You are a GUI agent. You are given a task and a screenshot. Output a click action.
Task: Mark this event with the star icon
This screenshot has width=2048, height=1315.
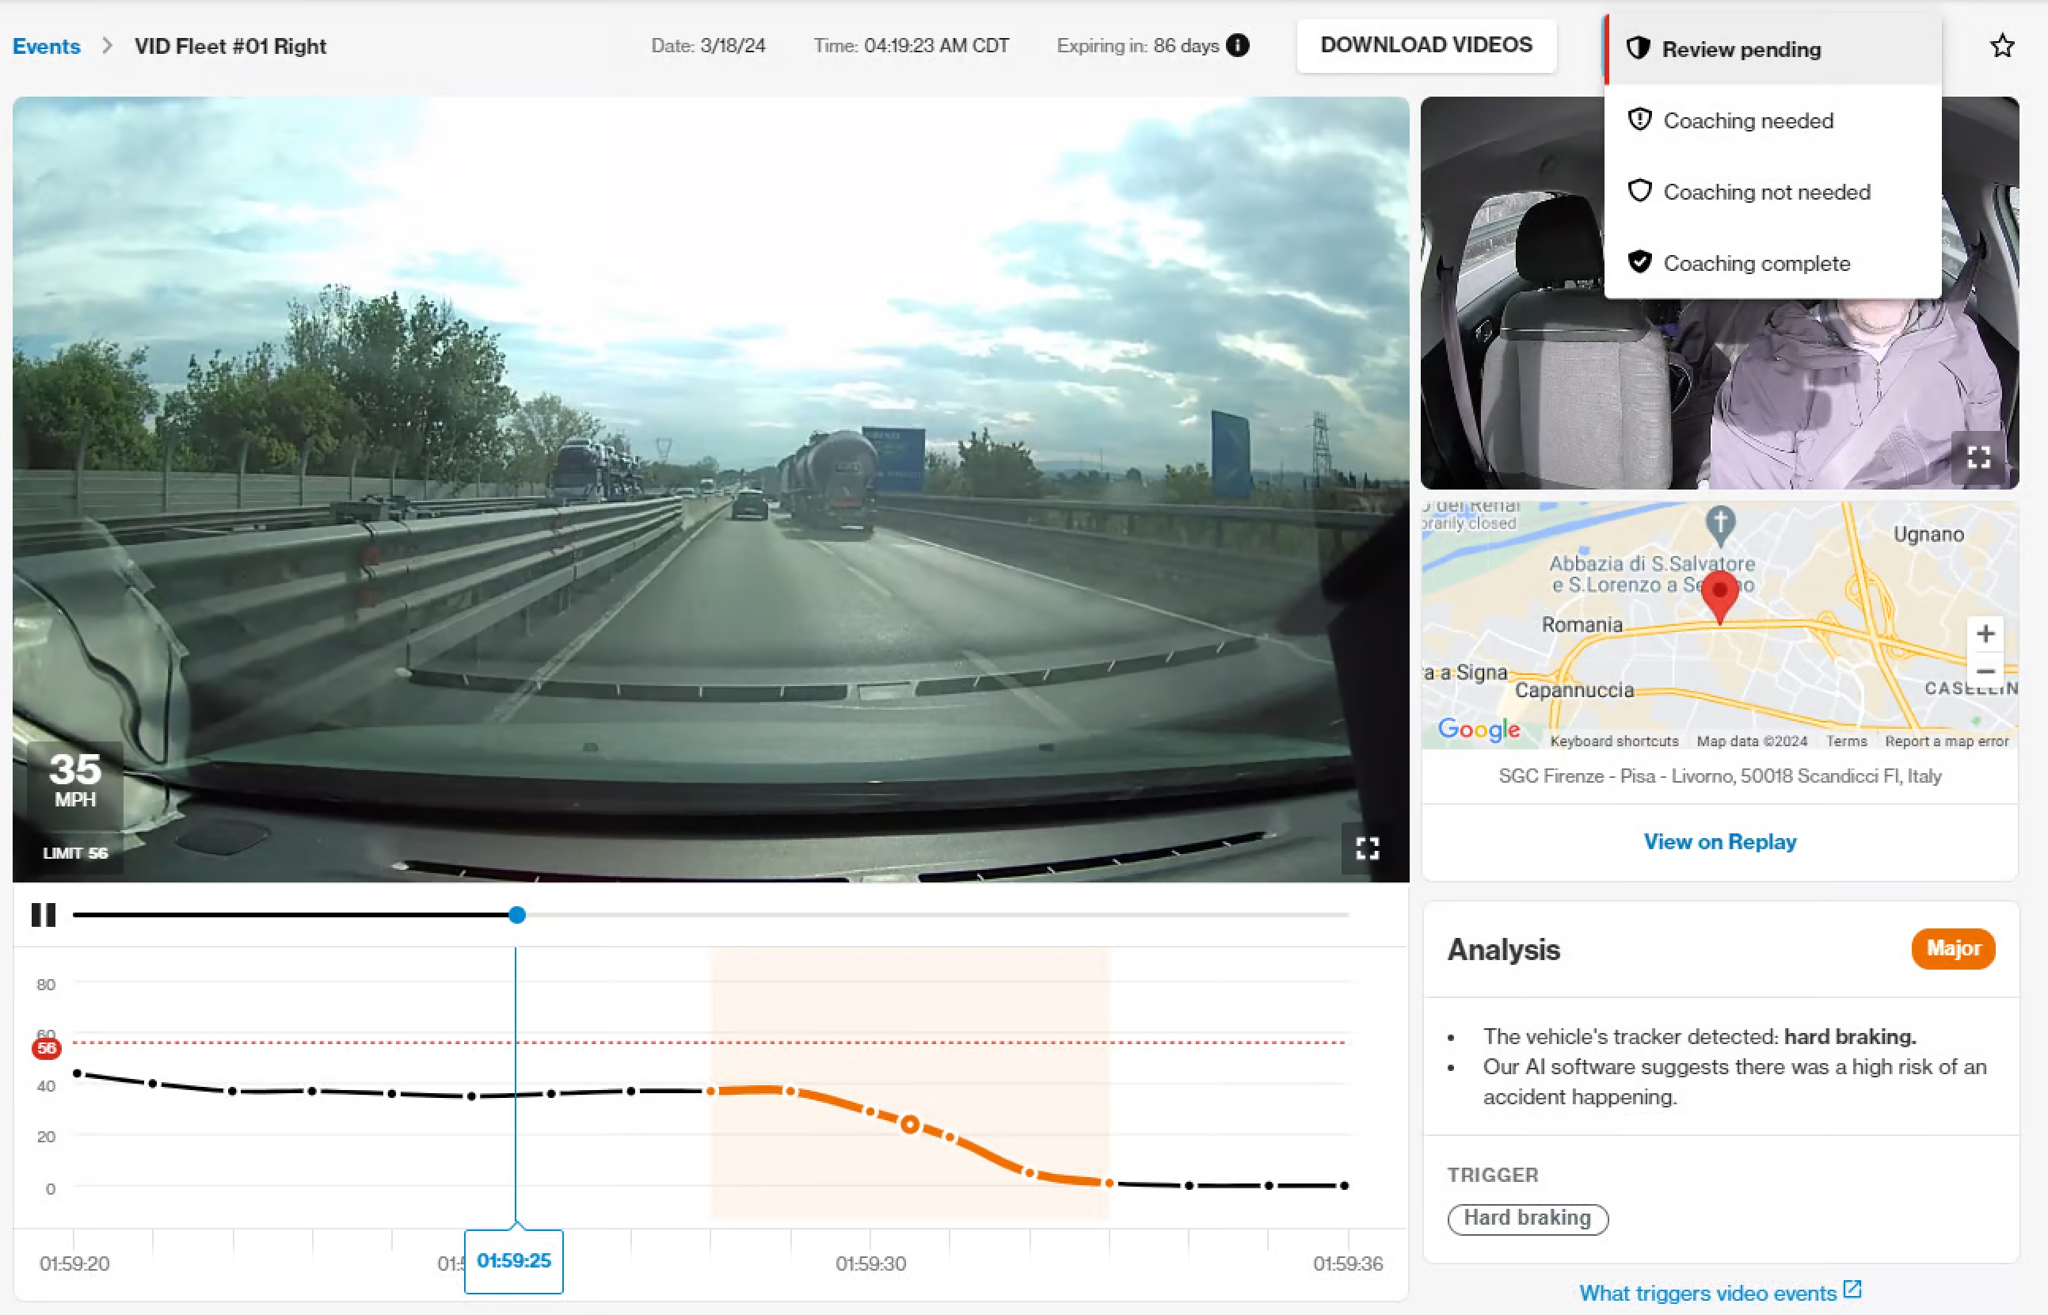pyautogui.click(x=2001, y=46)
